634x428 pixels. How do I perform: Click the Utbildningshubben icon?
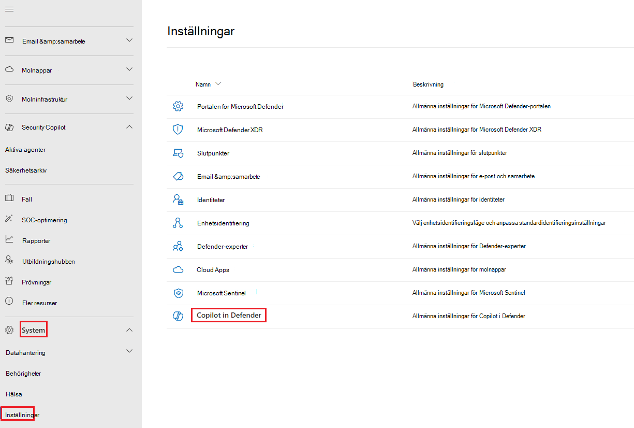(9, 260)
